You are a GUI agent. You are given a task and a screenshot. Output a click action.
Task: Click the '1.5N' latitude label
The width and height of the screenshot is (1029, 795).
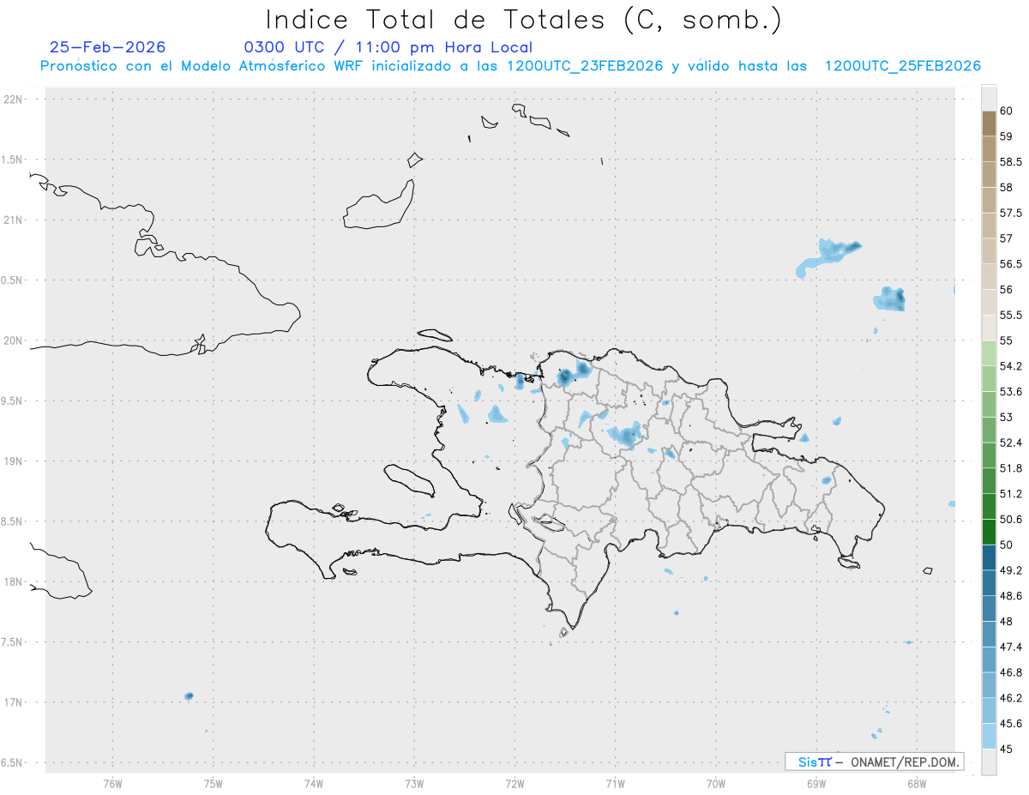click(x=13, y=160)
